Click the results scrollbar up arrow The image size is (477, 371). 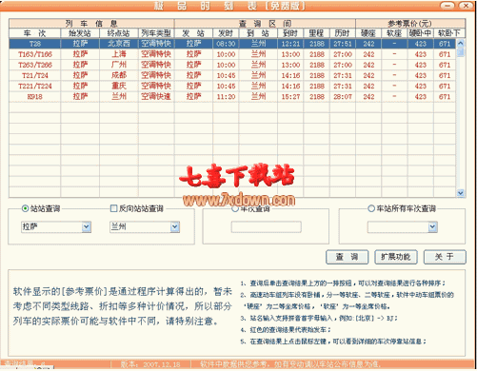pos(461,43)
